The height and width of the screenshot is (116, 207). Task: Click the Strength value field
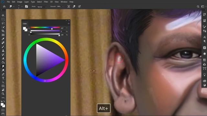(59, 6)
